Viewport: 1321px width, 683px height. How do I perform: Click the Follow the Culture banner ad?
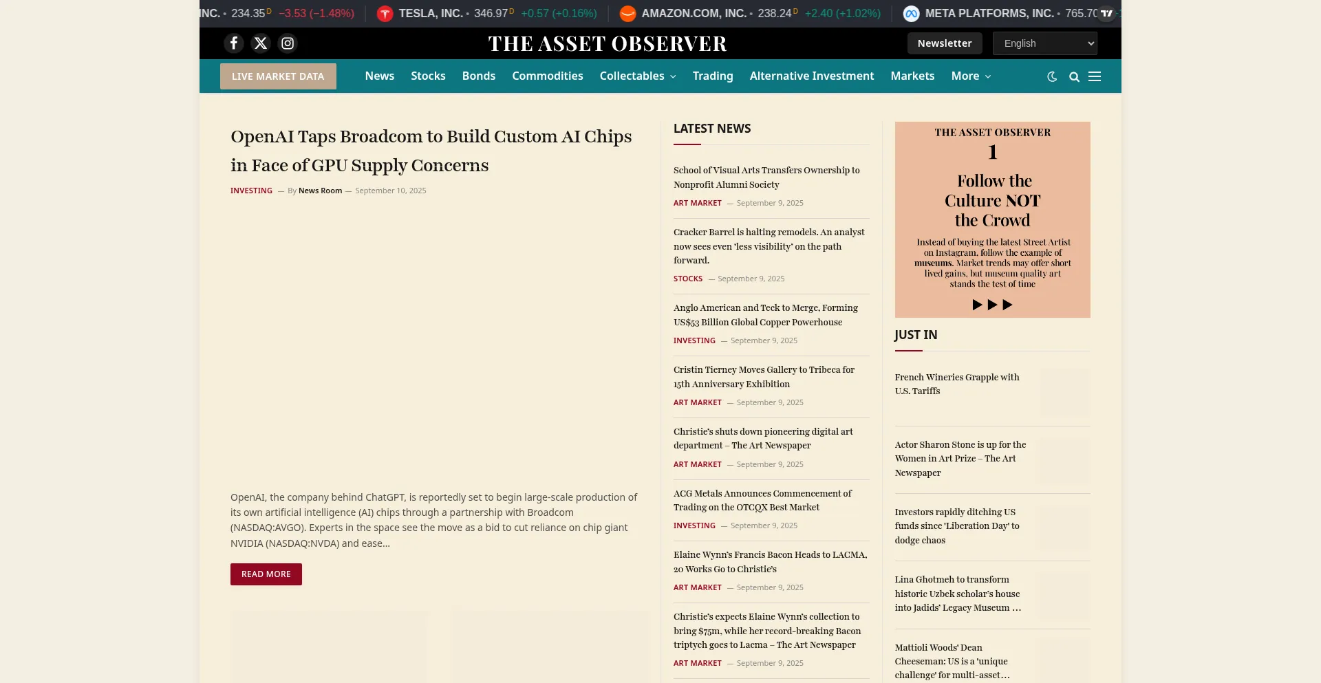coord(992,219)
